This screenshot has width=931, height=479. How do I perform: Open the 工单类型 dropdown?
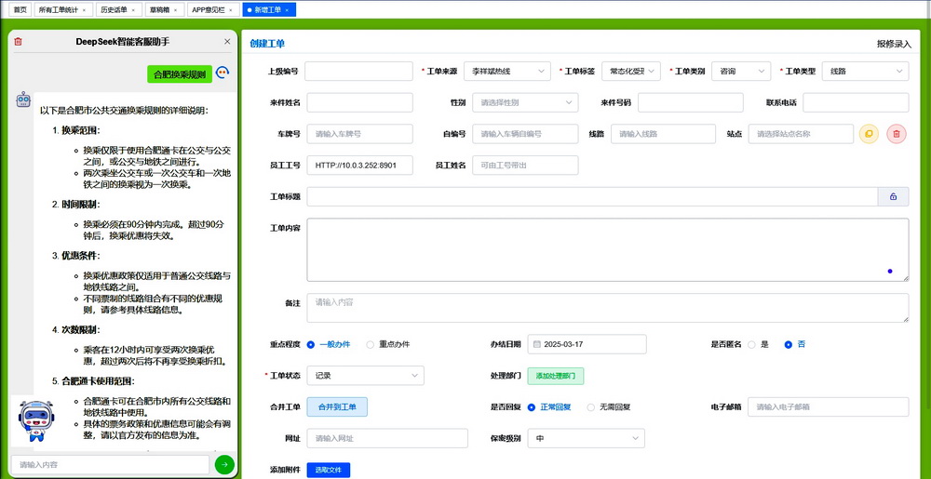click(x=866, y=71)
